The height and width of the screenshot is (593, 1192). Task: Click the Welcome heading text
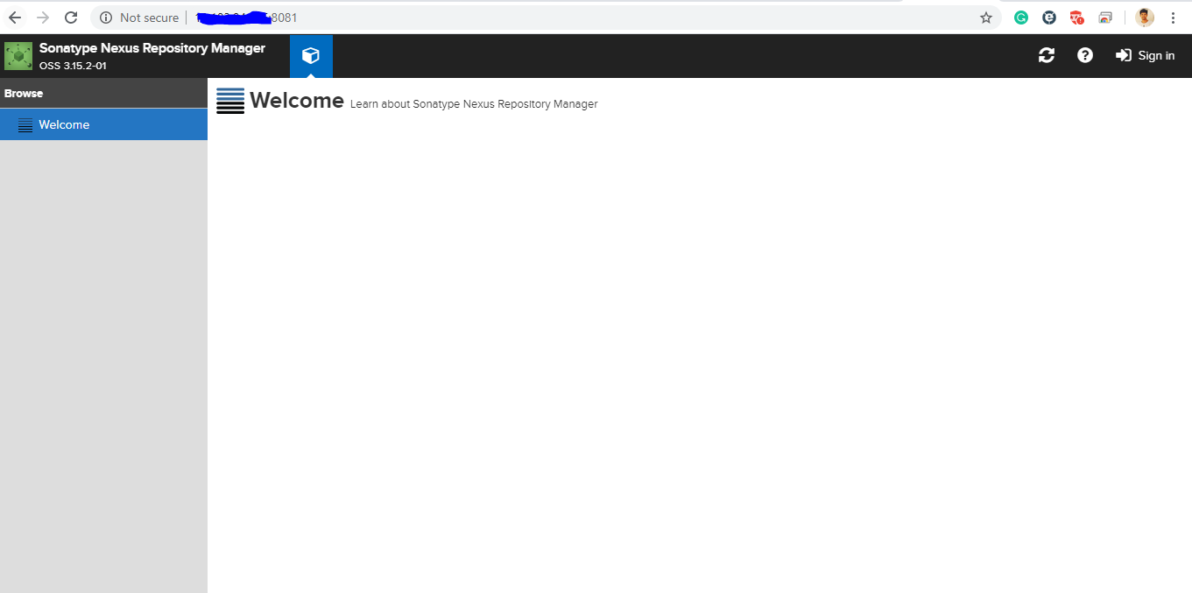296,100
